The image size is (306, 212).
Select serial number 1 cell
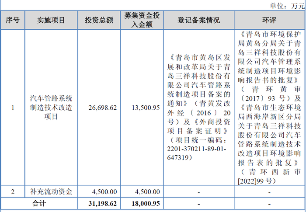click(x=13, y=108)
